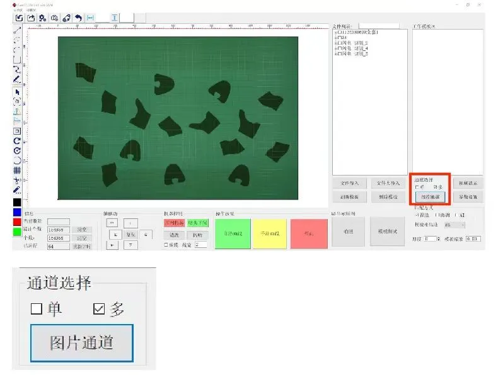Toggle the 虚线 dashed line checkbox
Image resolution: width=498 pixels, height=375 pixels.
(x=166, y=245)
